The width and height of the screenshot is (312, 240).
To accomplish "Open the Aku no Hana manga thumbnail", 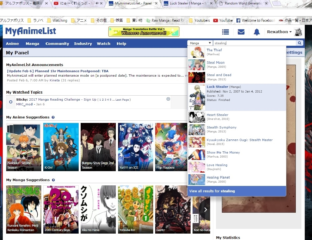I will [x=98, y=209].
